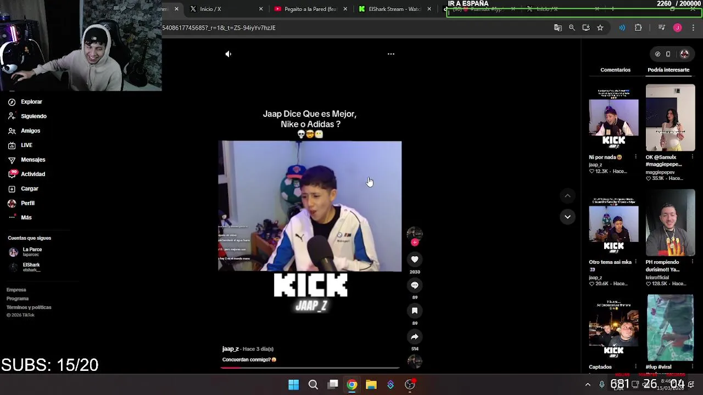Switch to the 'Pegaito a la Pared' YouTube tab
Viewport: 703px width, 395px height.
pyautogui.click(x=310, y=9)
